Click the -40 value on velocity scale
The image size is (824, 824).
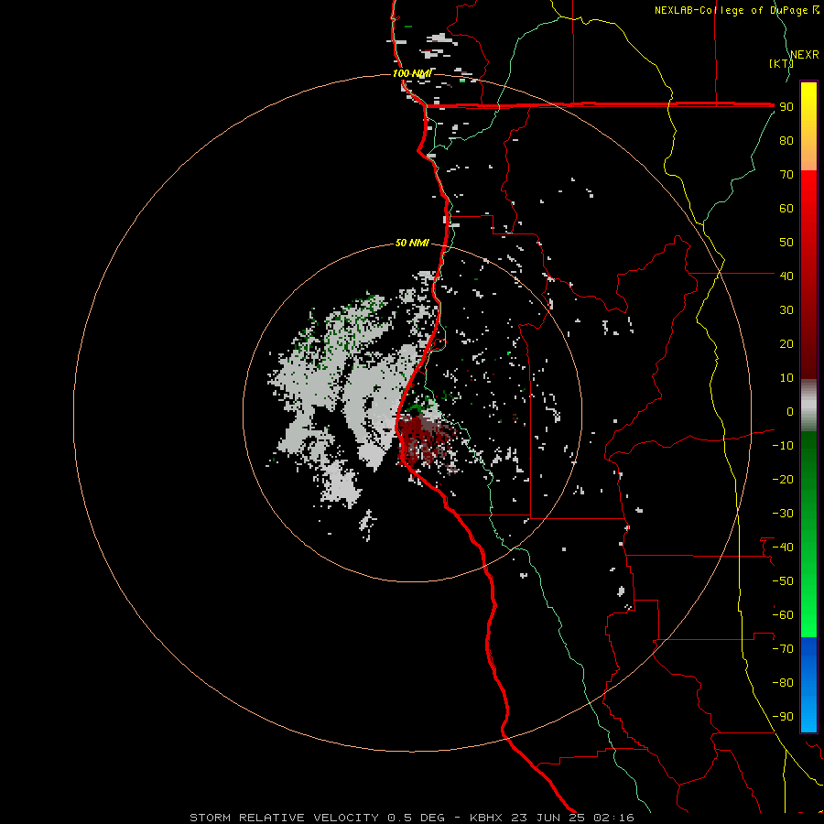(783, 548)
